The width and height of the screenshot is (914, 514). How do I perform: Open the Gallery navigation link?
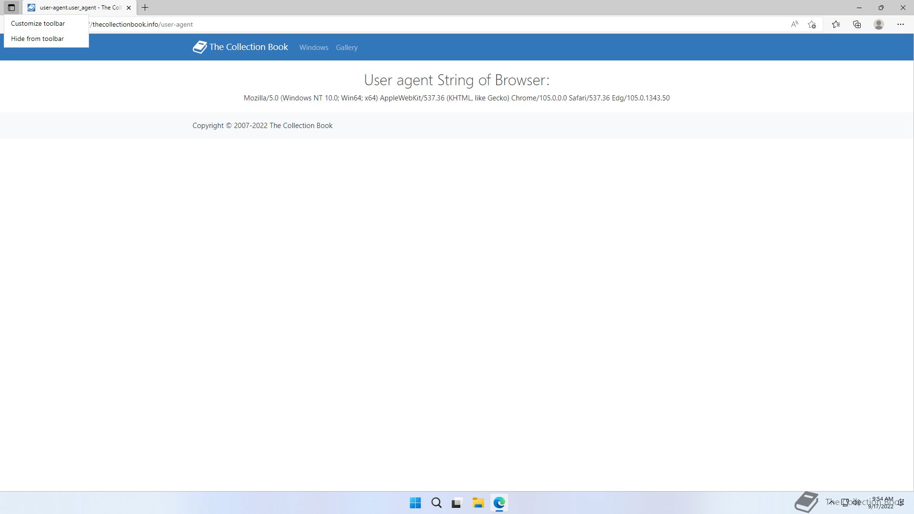[x=347, y=48]
